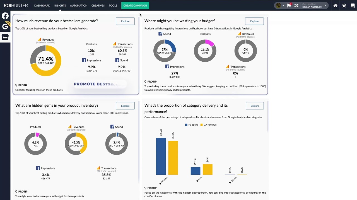Click the heading "How much revenue do your bestsellers generate?"
The width and height of the screenshot is (357, 200).
(57, 21)
